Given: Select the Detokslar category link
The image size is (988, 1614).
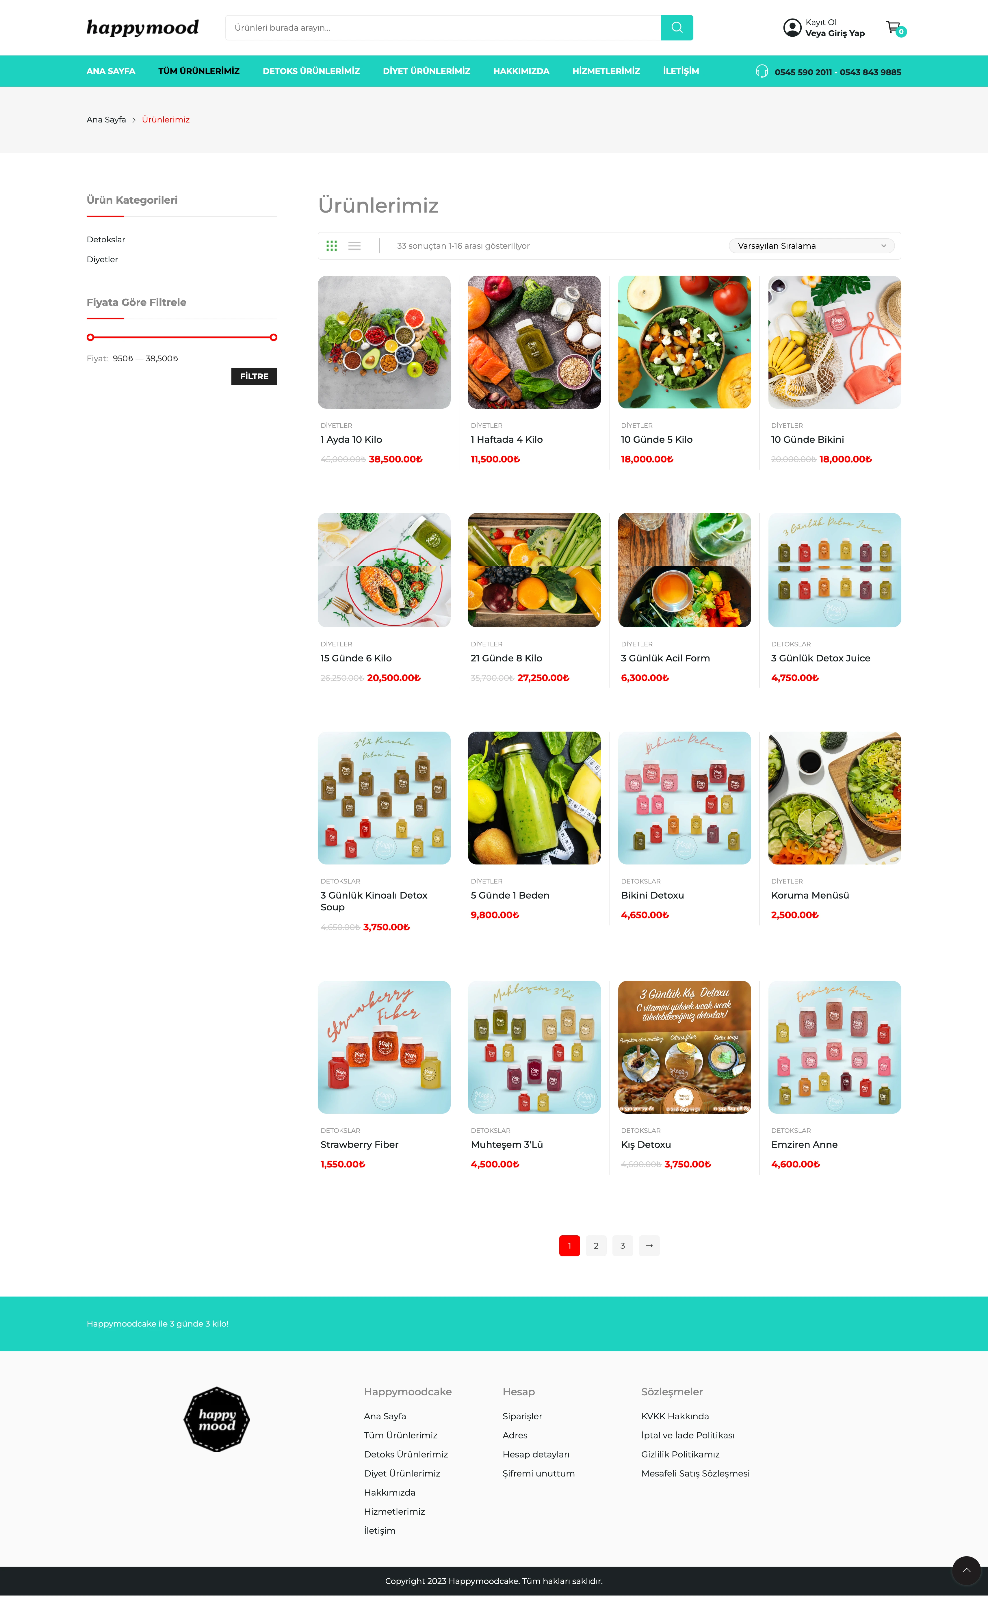Looking at the screenshot, I should click(105, 240).
